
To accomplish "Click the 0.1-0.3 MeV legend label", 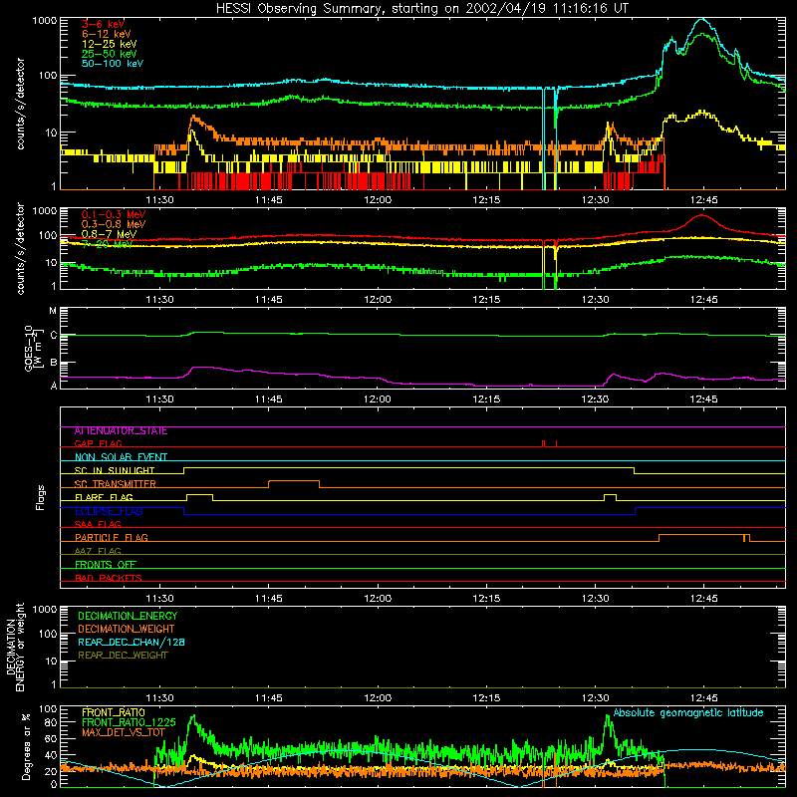I will click(x=114, y=214).
